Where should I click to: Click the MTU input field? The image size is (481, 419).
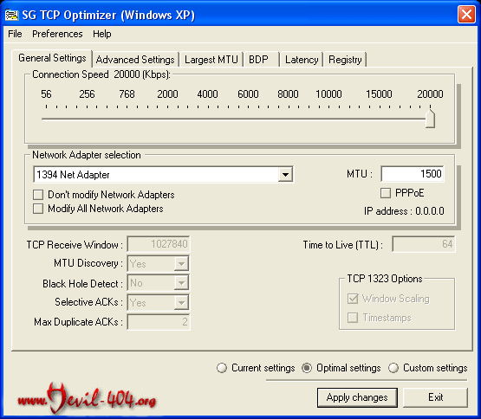click(x=412, y=174)
